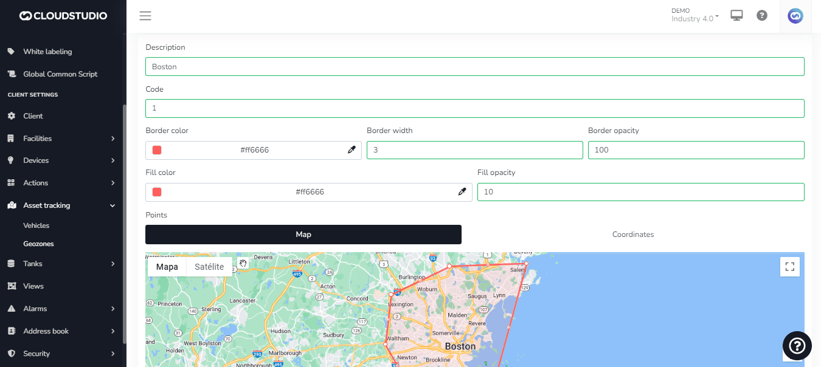The height and width of the screenshot is (367, 821).
Task: Open the user profile avatar
Action: pos(795,16)
